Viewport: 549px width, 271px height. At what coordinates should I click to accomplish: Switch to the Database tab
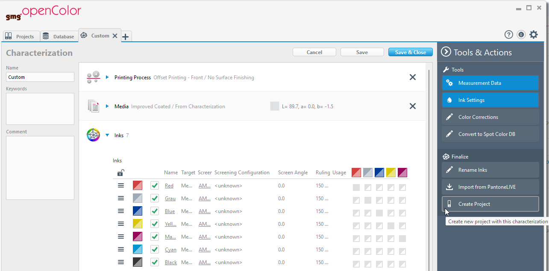[59, 36]
